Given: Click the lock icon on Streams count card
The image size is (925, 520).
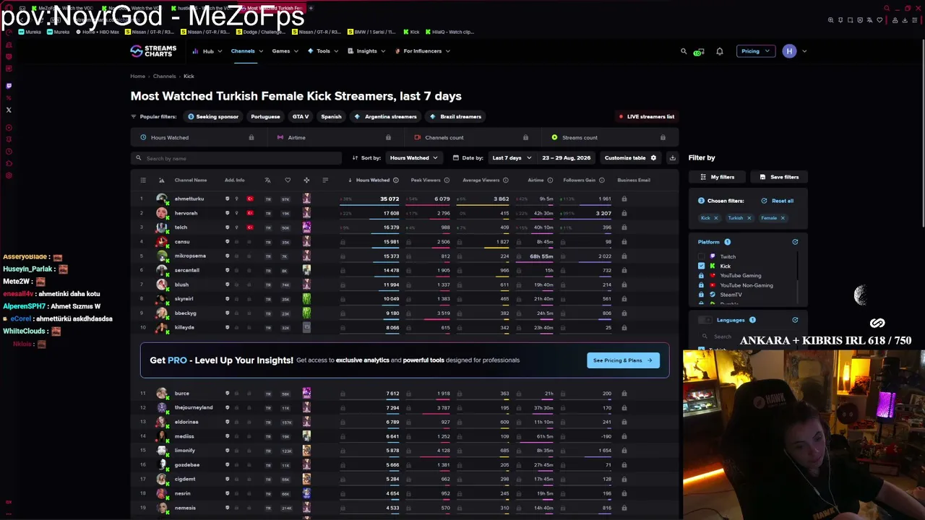Looking at the screenshot, I should coord(663,137).
